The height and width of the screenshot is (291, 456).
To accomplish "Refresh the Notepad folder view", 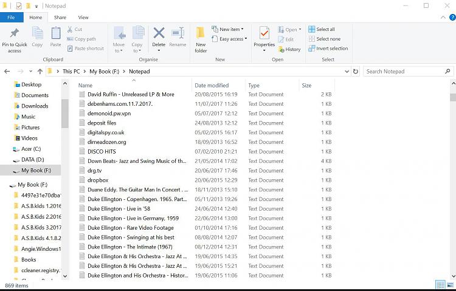I will [356, 71].
